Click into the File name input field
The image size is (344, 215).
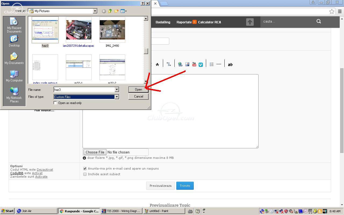[84, 90]
